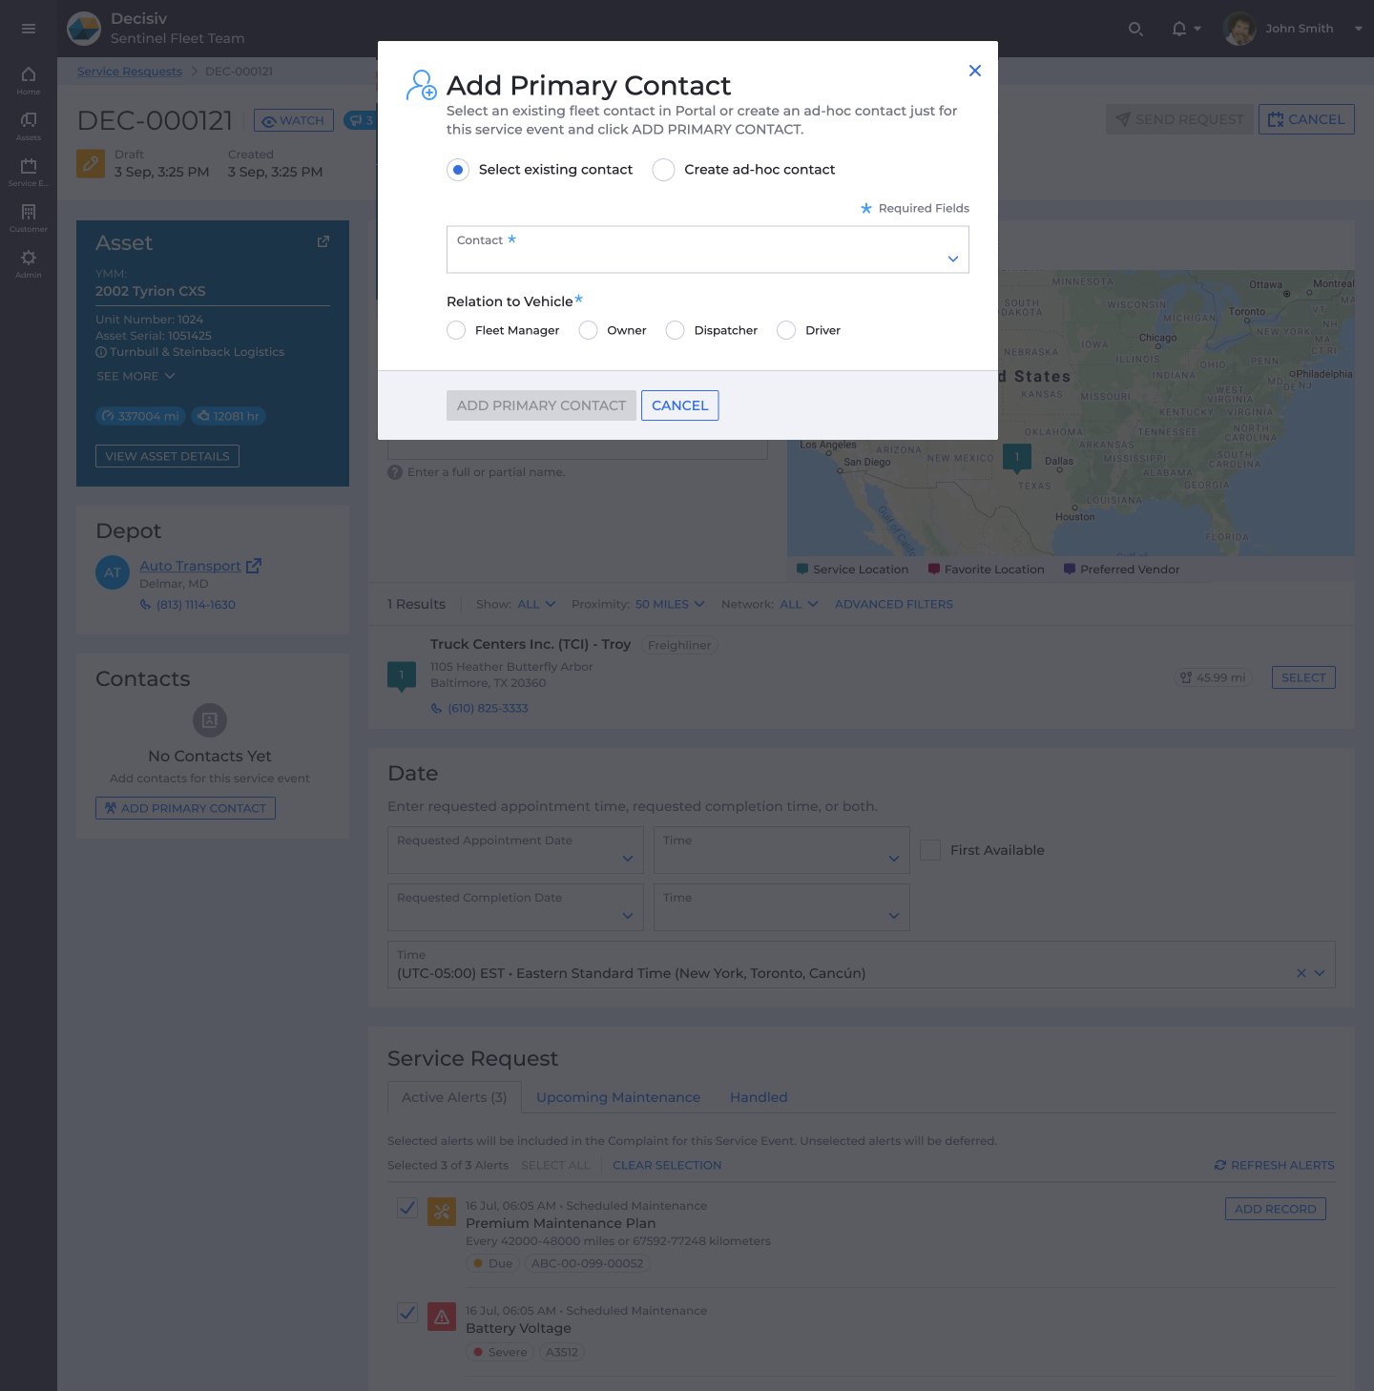
Task: Select the Create ad-hoc contact option
Action: click(x=664, y=169)
